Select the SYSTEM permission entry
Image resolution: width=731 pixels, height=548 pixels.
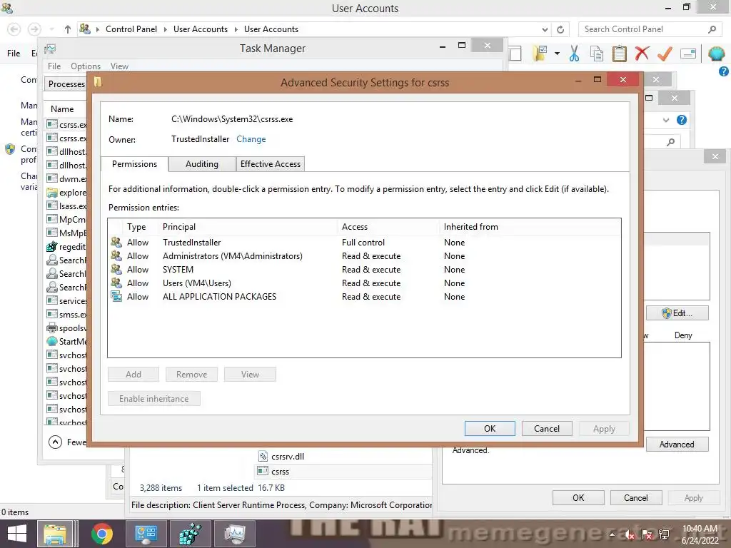[363, 269]
